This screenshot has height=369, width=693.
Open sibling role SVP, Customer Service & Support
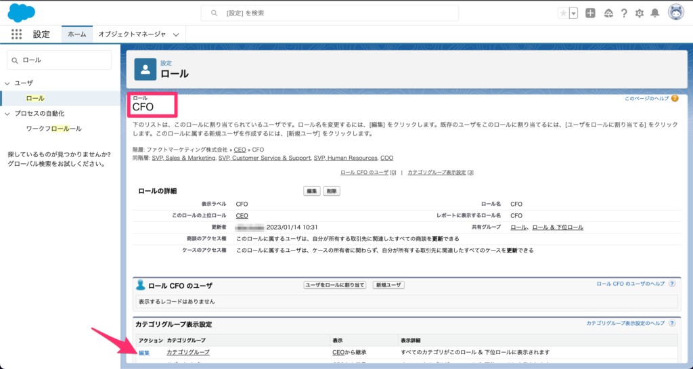click(265, 158)
